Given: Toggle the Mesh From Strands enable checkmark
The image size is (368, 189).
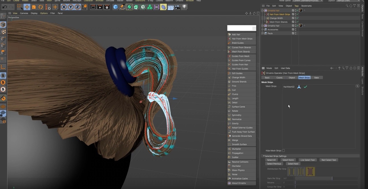Looking at the screenshot, I should 297,22.
